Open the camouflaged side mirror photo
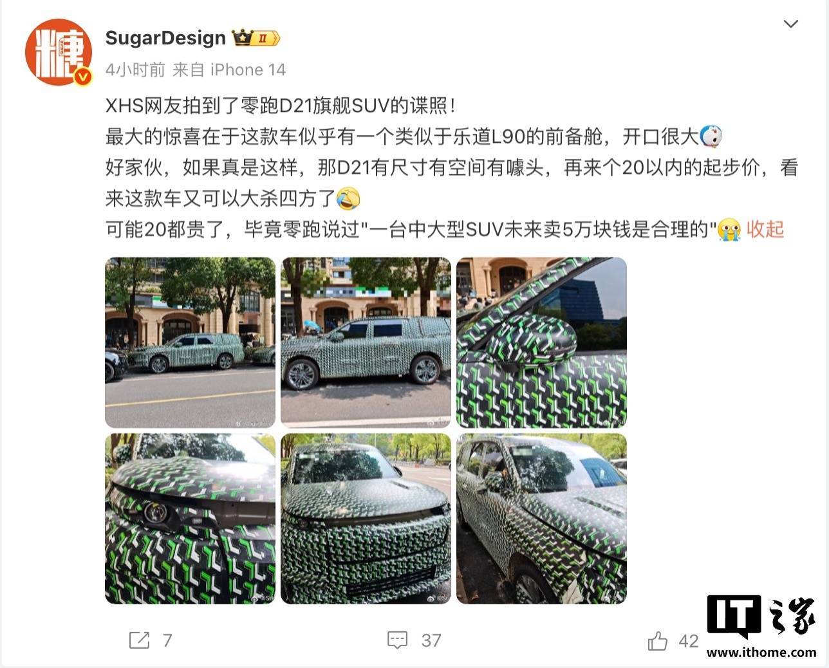Screen dimensions: 829x668 click(x=541, y=342)
